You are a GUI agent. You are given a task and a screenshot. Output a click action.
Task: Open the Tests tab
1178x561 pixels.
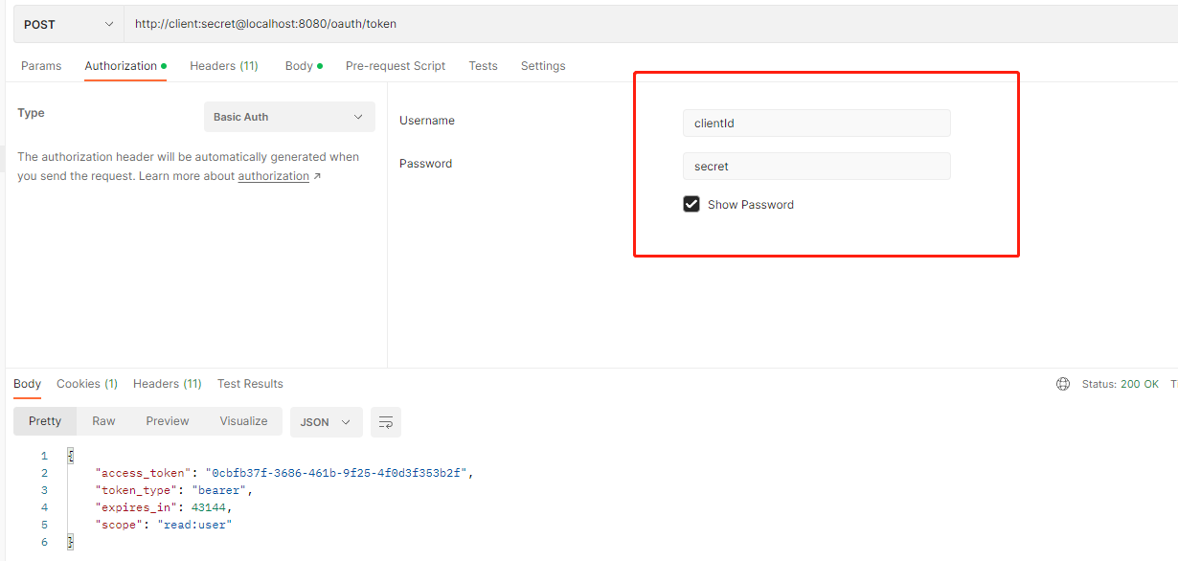483,66
